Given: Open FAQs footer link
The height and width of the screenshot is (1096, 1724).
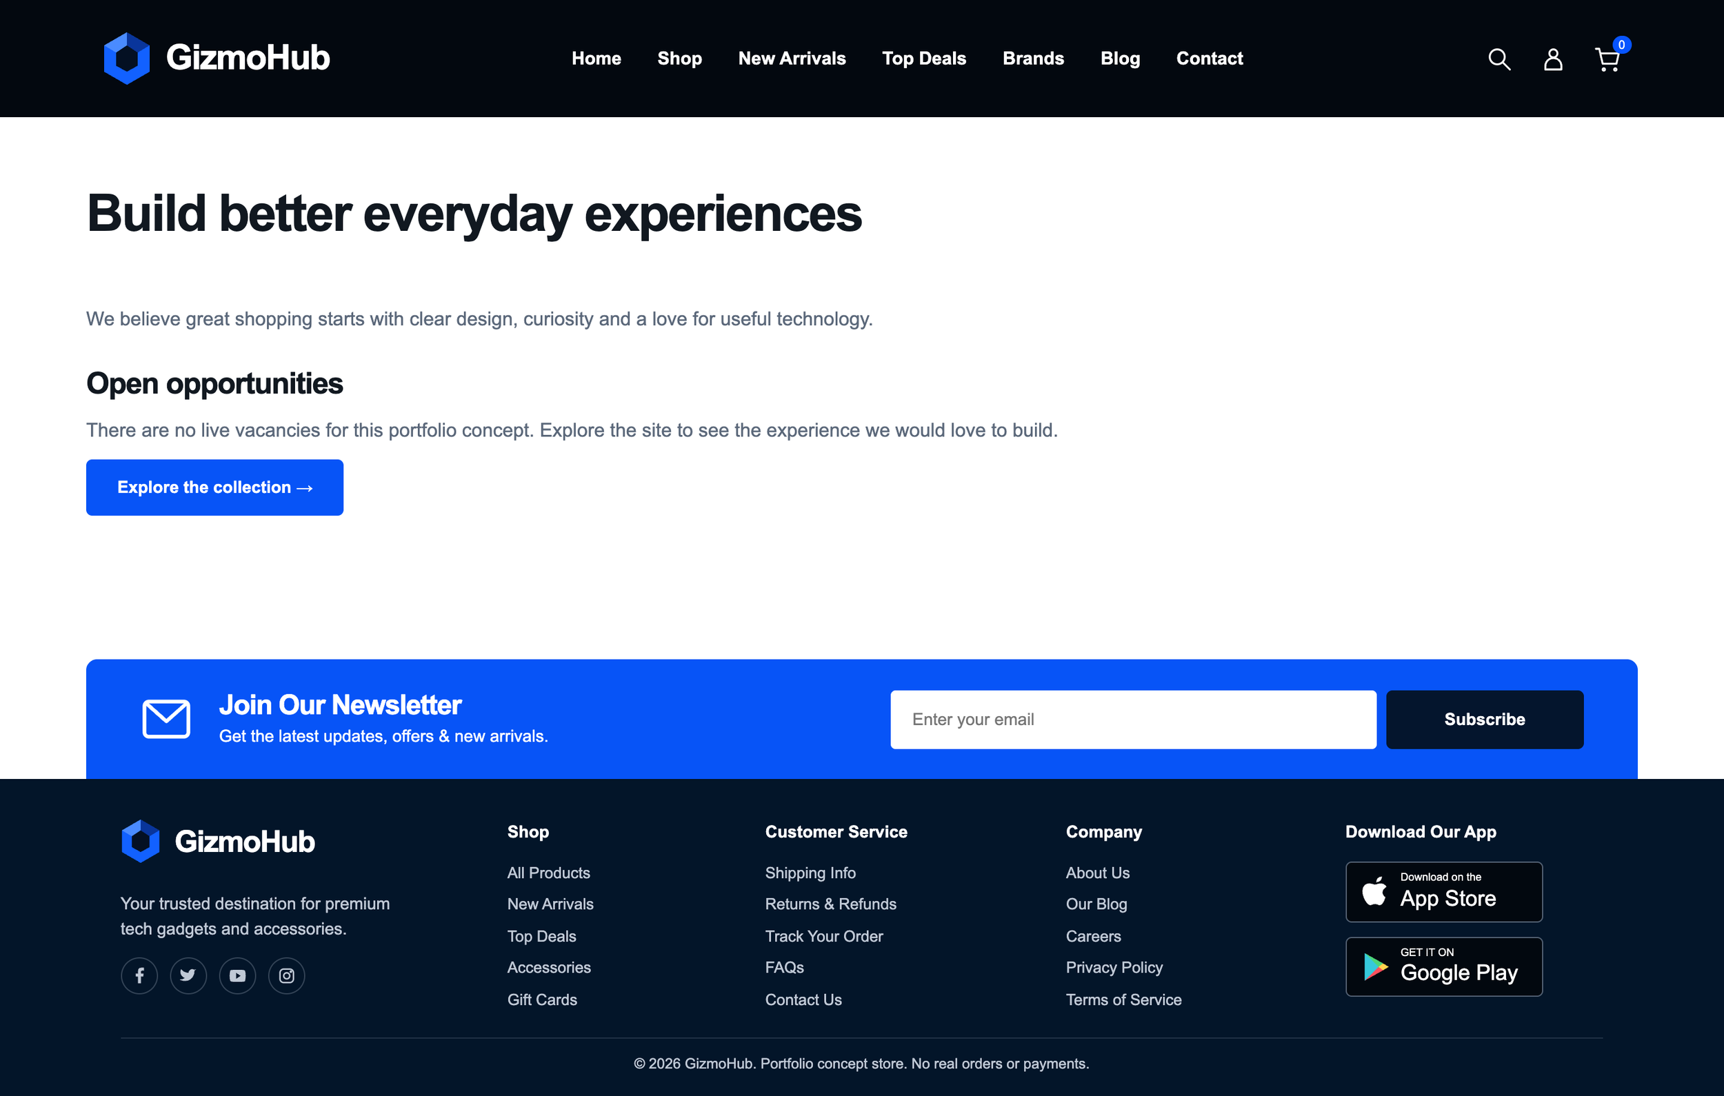Looking at the screenshot, I should click(x=784, y=968).
